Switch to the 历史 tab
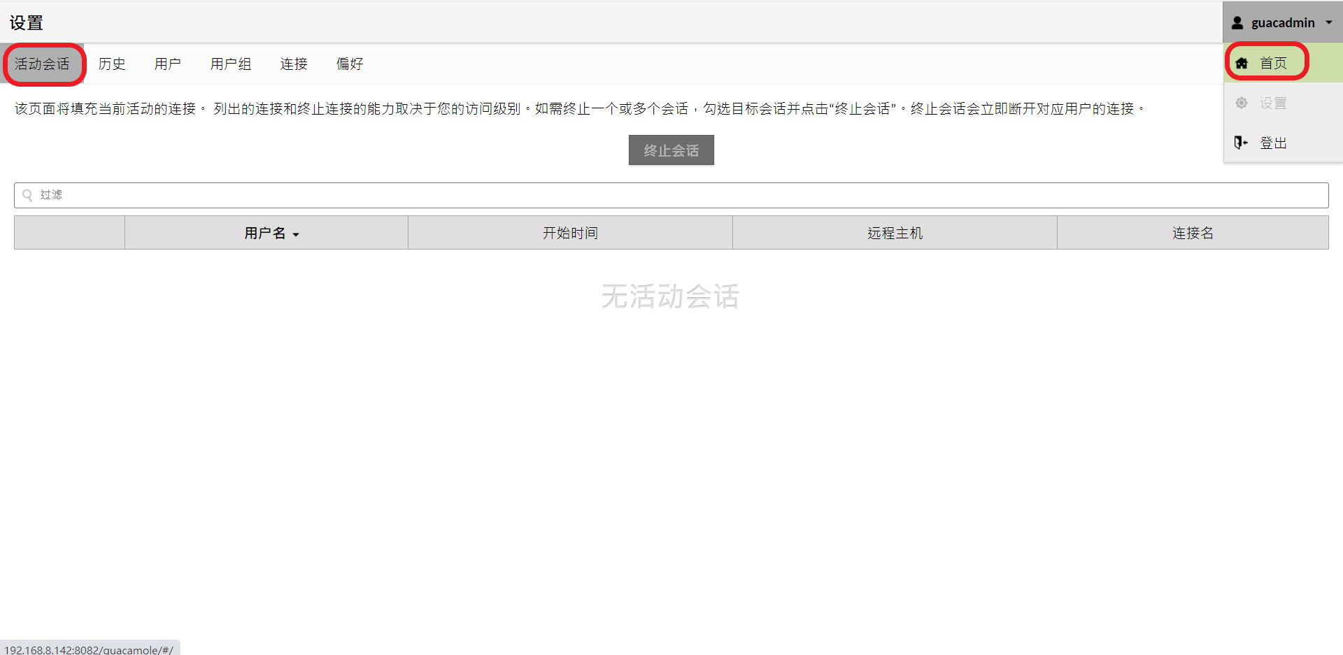 pos(112,64)
